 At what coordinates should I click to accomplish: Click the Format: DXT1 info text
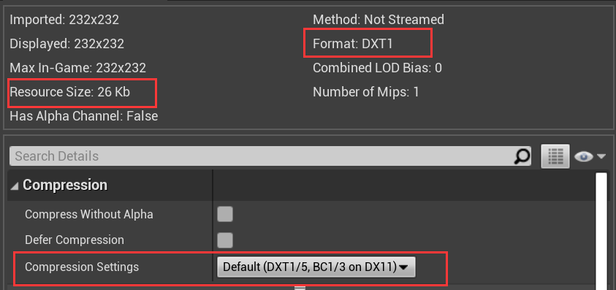[353, 44]
